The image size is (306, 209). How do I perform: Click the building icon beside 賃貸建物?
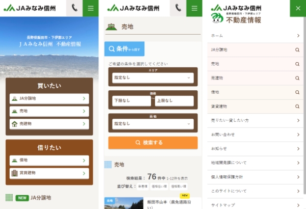pyautogui.click(x=14, y=173)
